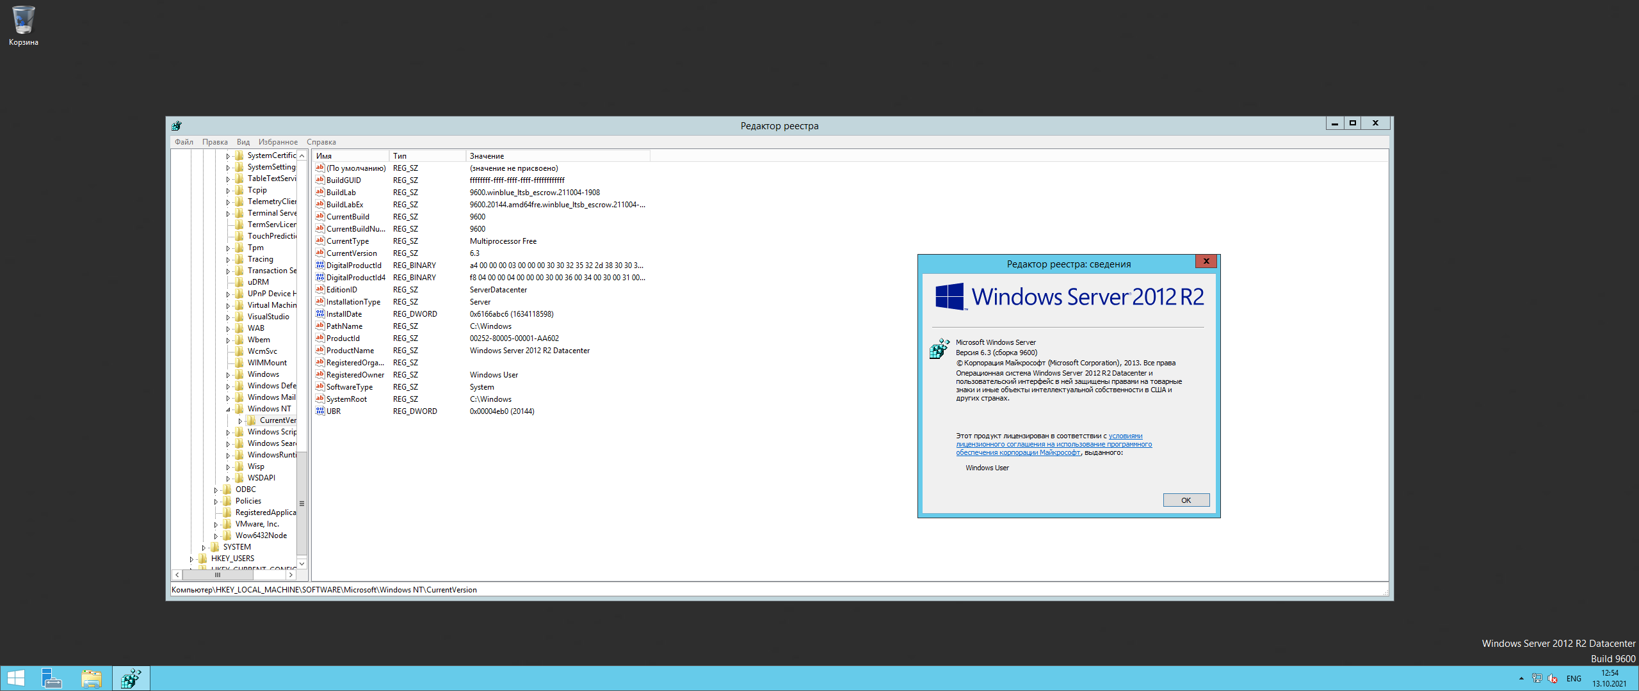1639x691 pixels.
Task: Open File Explorer from the taskbar
Action: point(92,678)
